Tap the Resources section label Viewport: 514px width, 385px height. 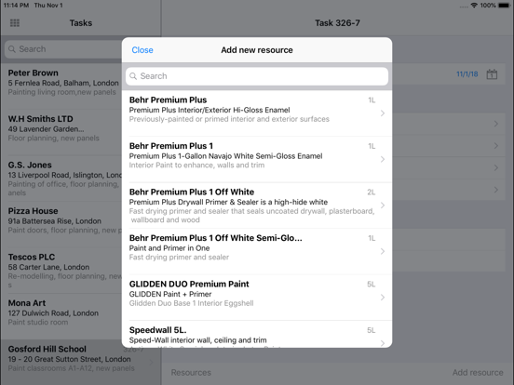191,373
